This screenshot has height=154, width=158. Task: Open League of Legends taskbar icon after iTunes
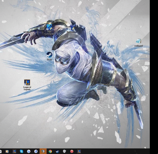tap(79, 151)
